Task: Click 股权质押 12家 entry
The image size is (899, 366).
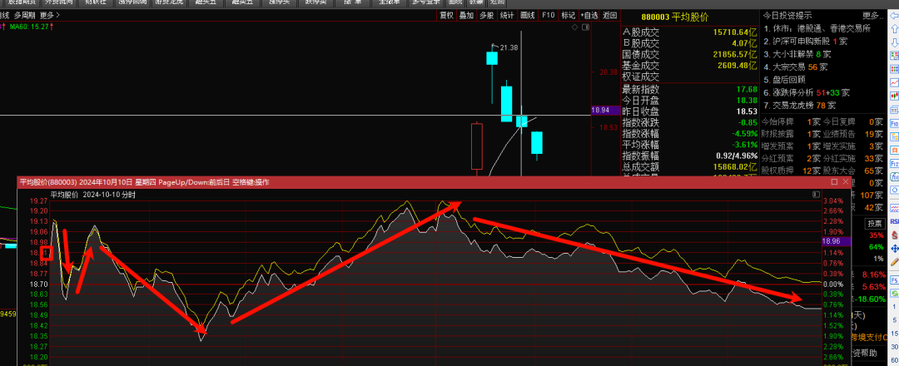Action: [x=790, y=171]
